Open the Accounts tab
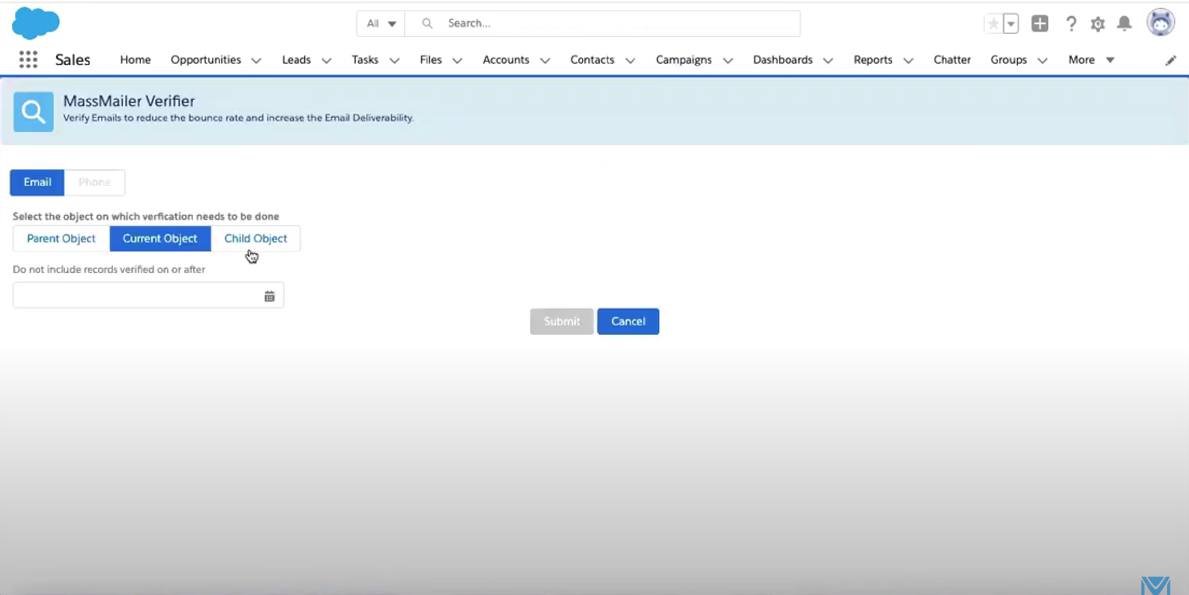 pyautogui.click(x=506, y=60)
